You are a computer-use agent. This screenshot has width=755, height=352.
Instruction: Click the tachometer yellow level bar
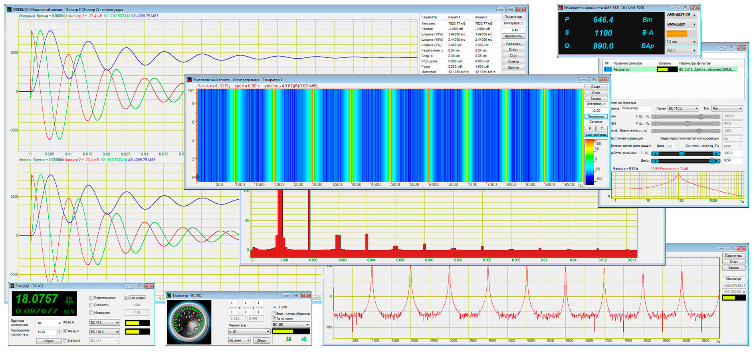tap(291, 331)
